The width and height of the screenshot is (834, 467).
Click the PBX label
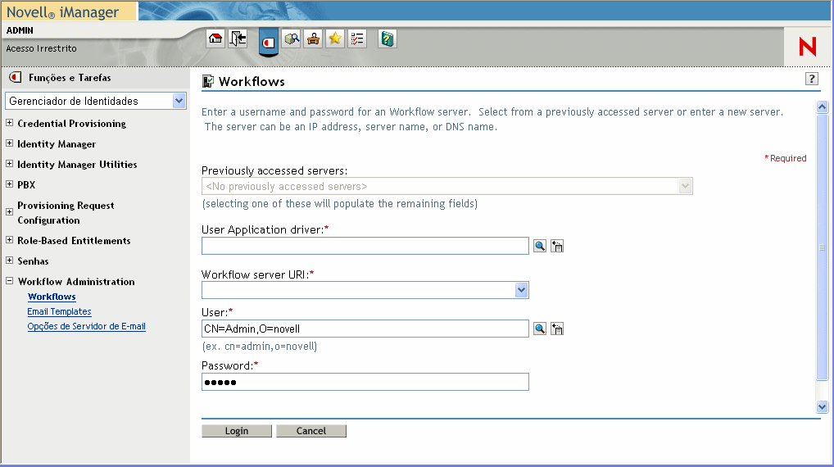pyautogui.click(x=26, y=185)
